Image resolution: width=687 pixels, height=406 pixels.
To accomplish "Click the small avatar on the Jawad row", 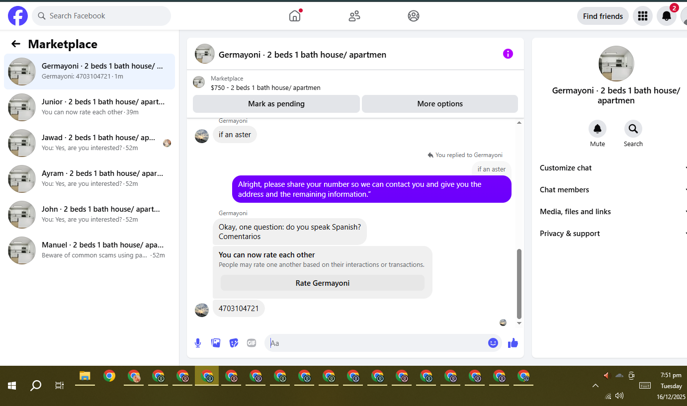I will point(167,143).
